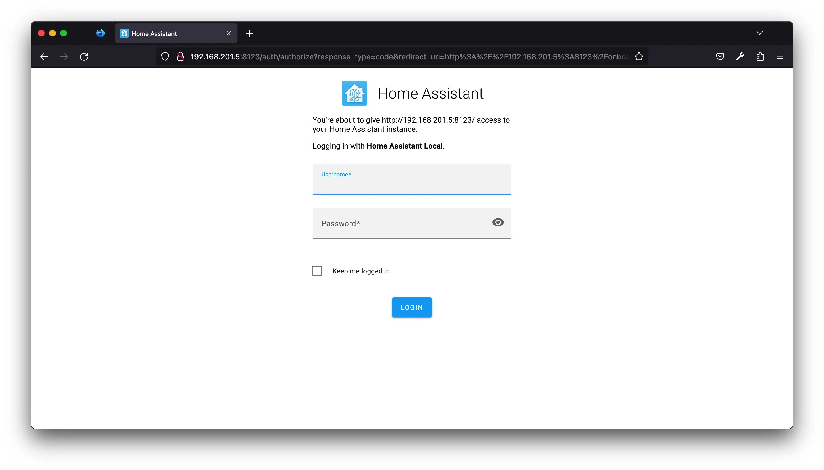Click the Home Assistant logo icon
824x470 pixels.
[x=354, y=93]
